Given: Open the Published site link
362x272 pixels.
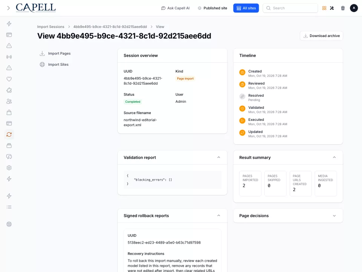Looking at the screenshot, I should point(212,8).
